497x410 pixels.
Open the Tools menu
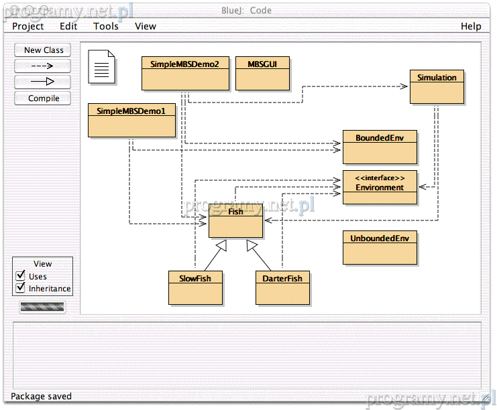point(106,26)
